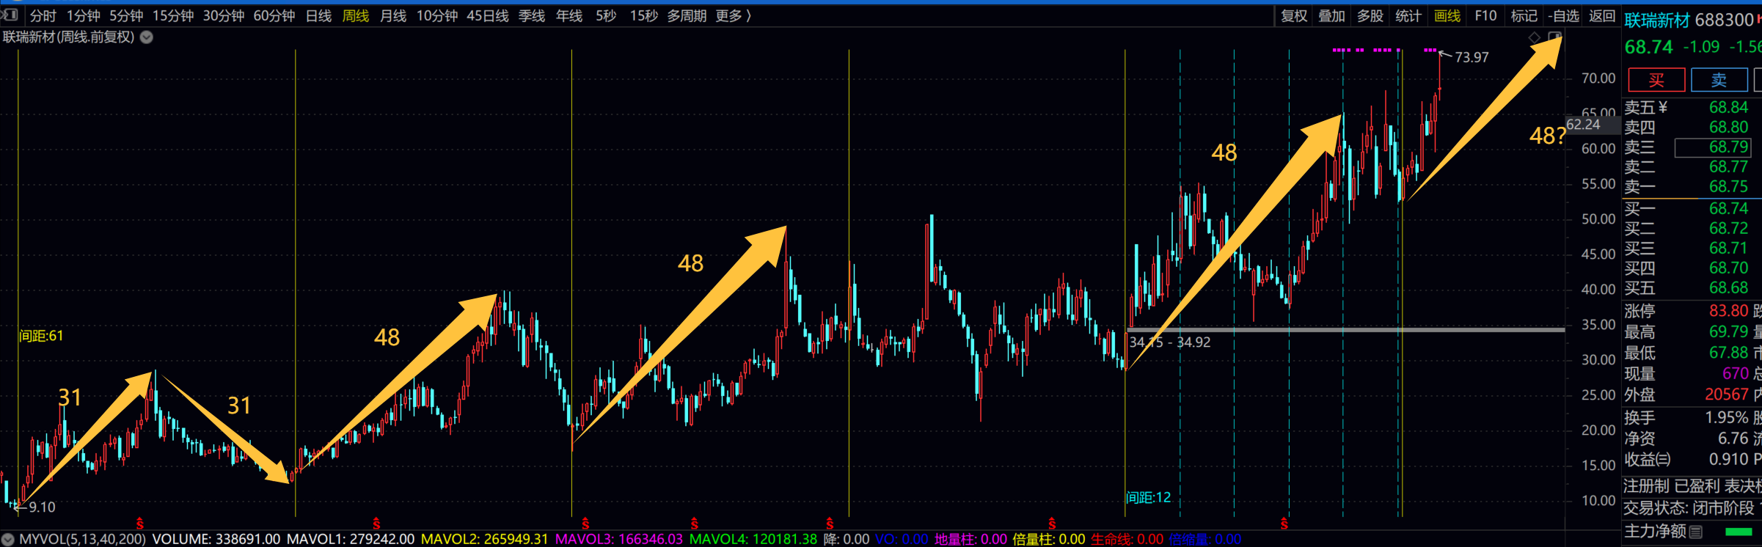The height and width of the screenshot is (547, 1762).
Task: Remove stock from watchlist via -自选
Action: [x=1563, y=16]
